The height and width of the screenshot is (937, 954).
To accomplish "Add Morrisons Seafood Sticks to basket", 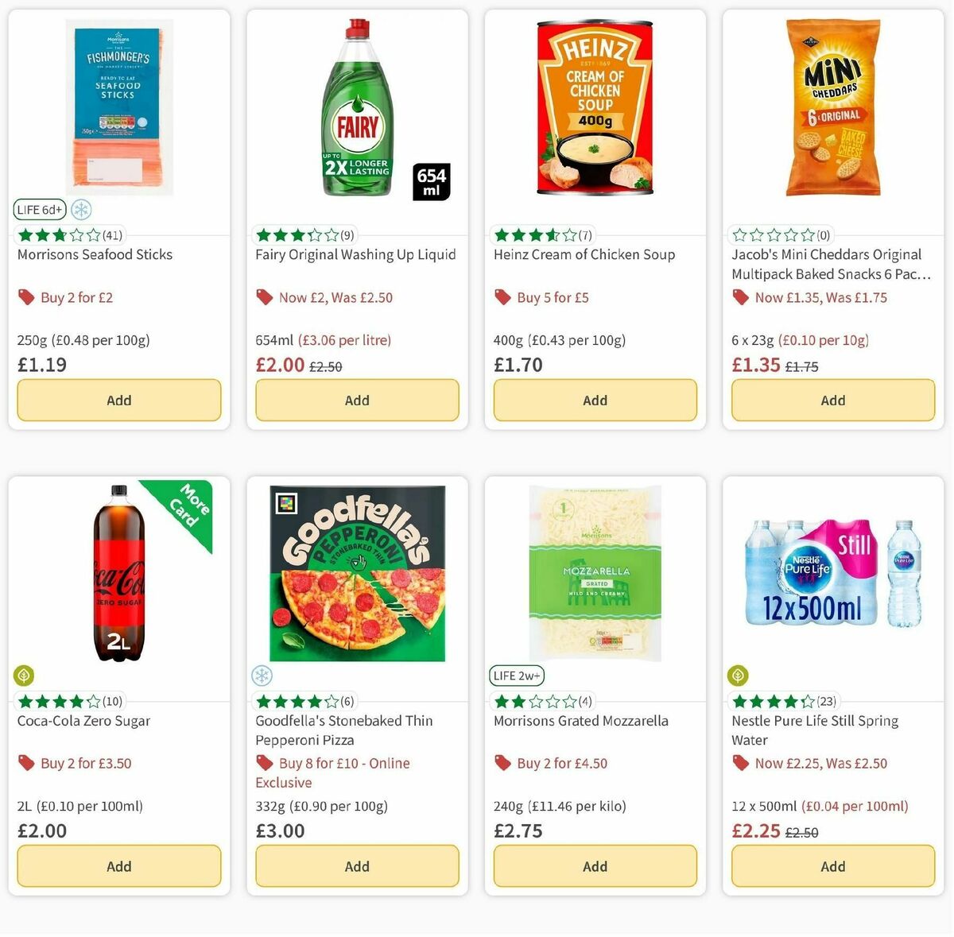I will tap(118, 400).
